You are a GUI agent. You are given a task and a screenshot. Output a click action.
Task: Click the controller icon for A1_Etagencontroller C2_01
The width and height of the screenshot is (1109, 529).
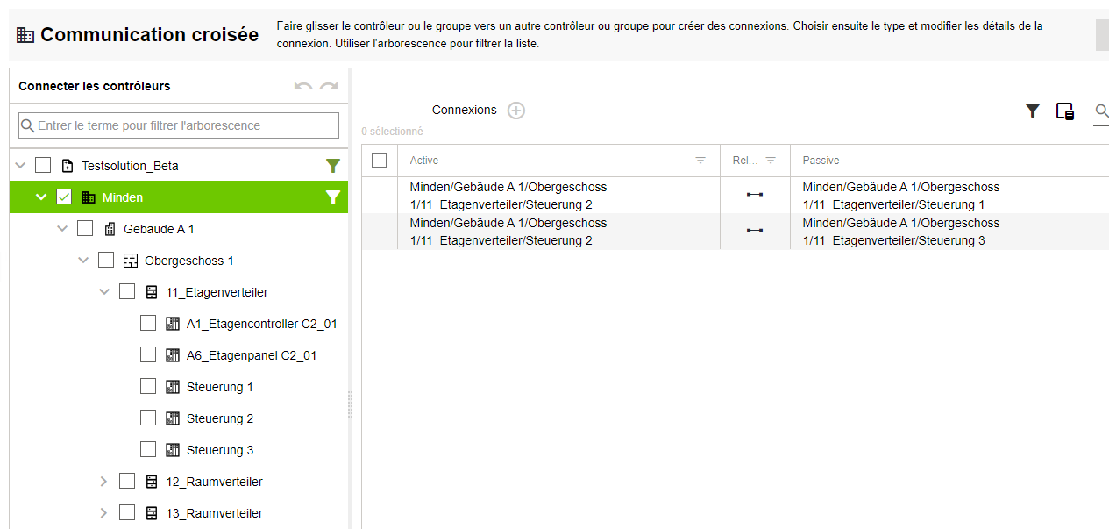pyautogui.click(x=173, y=324)
